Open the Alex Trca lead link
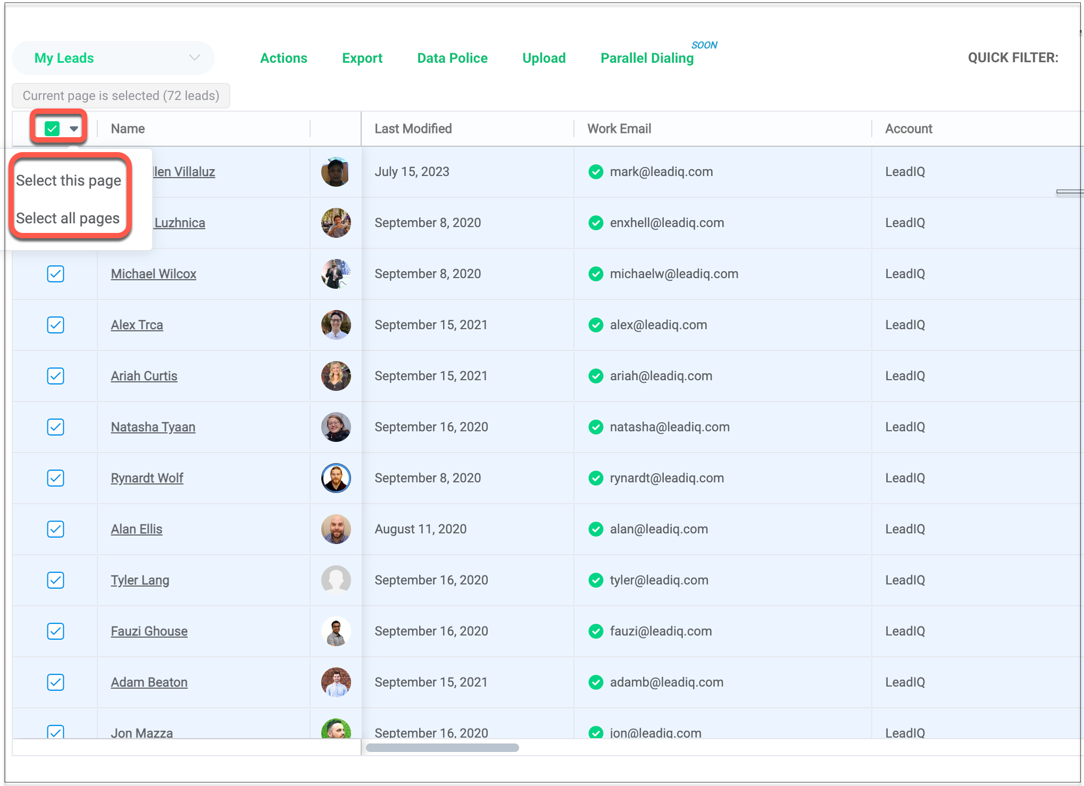The height and width of the screenshot is (786, 1084). click(x=137, y=325)
